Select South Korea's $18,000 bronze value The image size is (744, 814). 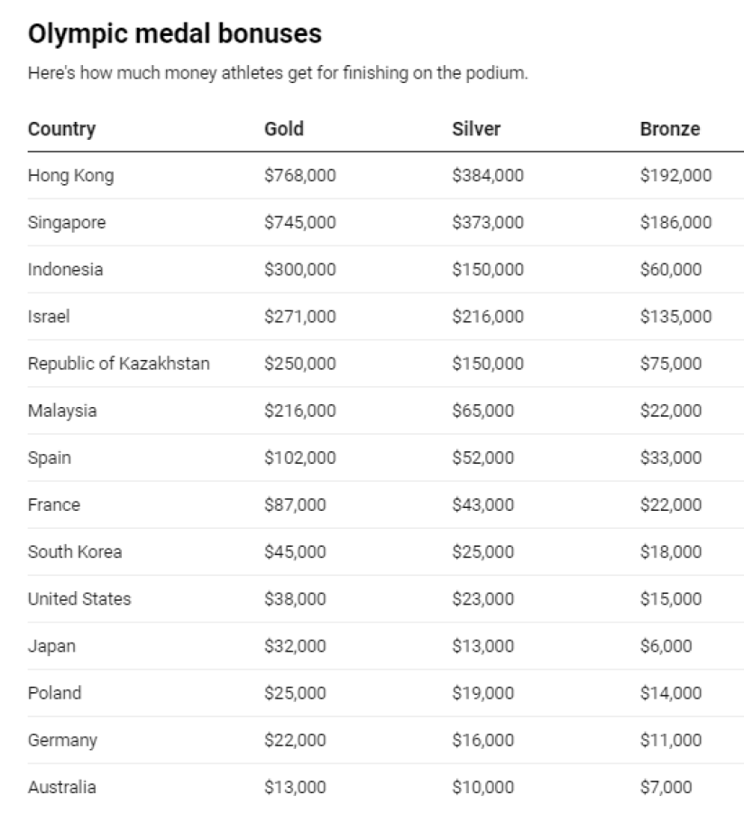tap(670, 551)
